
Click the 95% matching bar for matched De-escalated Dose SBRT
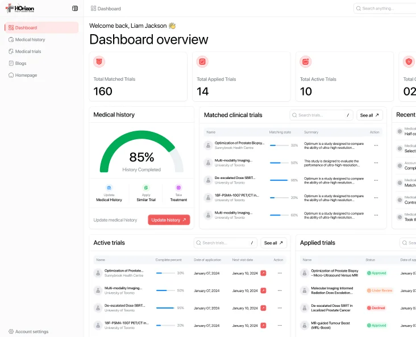point(279,180)
